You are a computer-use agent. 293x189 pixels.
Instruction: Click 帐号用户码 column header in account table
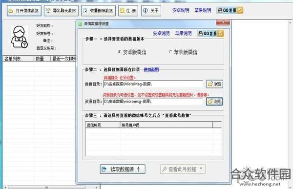coord(166,125)
